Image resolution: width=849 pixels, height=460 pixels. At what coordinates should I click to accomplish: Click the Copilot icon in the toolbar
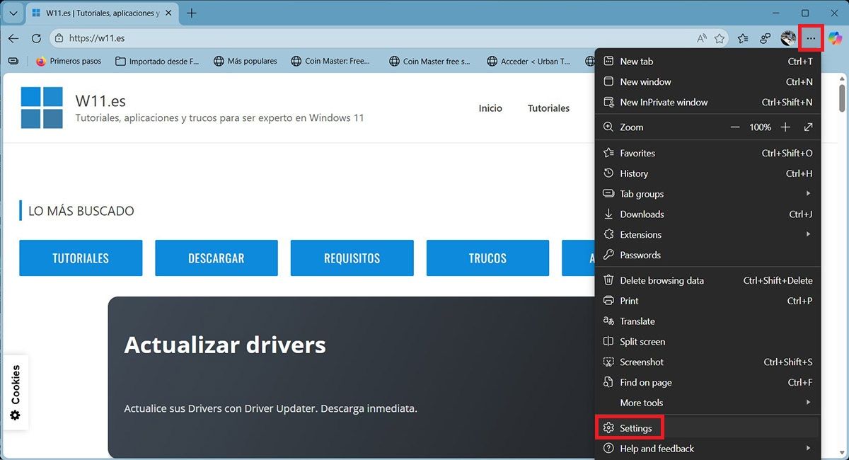point(836,38)
